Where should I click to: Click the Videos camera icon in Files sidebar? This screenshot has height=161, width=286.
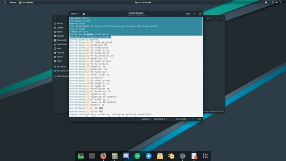55,57
